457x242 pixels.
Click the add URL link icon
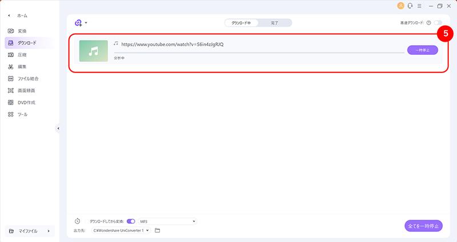pos(78,23)
